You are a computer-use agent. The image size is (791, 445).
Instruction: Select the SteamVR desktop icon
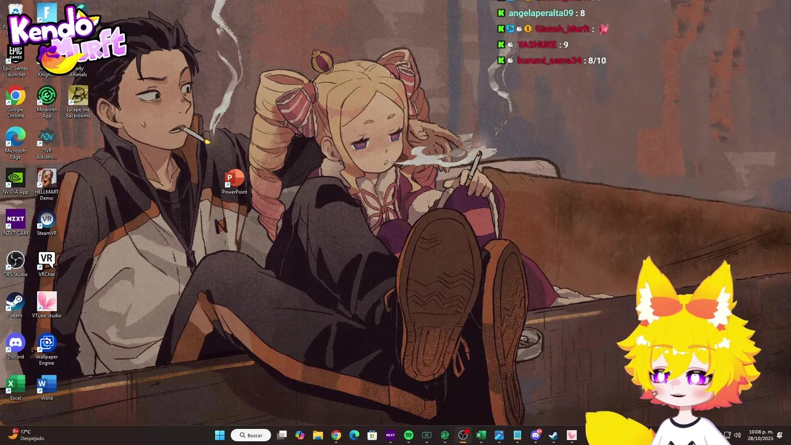(x=47, y=223)
